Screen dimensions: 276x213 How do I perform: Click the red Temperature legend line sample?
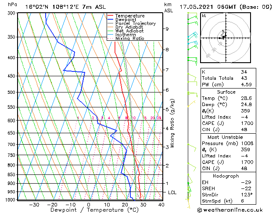coord(111,16)
